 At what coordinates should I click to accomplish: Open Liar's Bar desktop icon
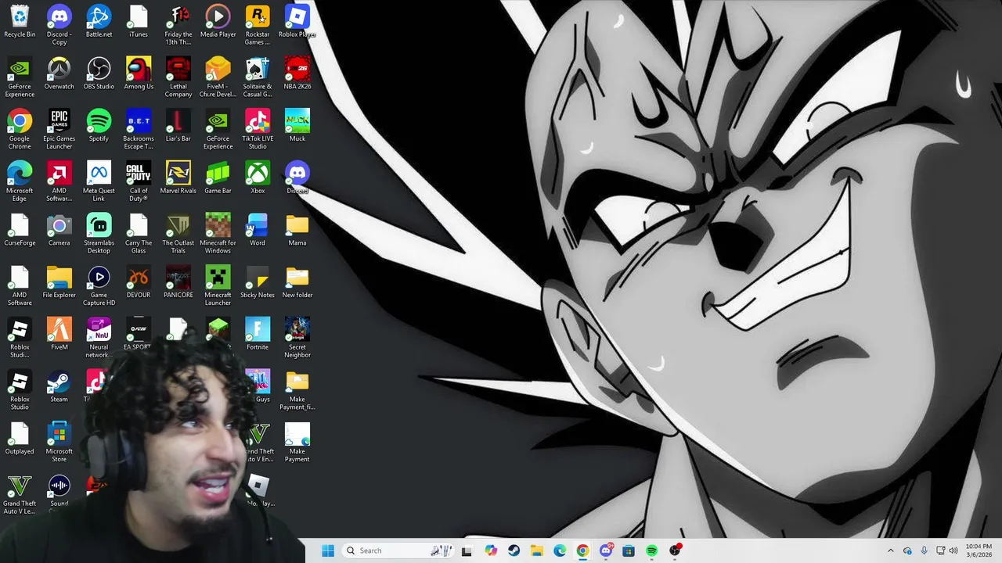point(178,125)
